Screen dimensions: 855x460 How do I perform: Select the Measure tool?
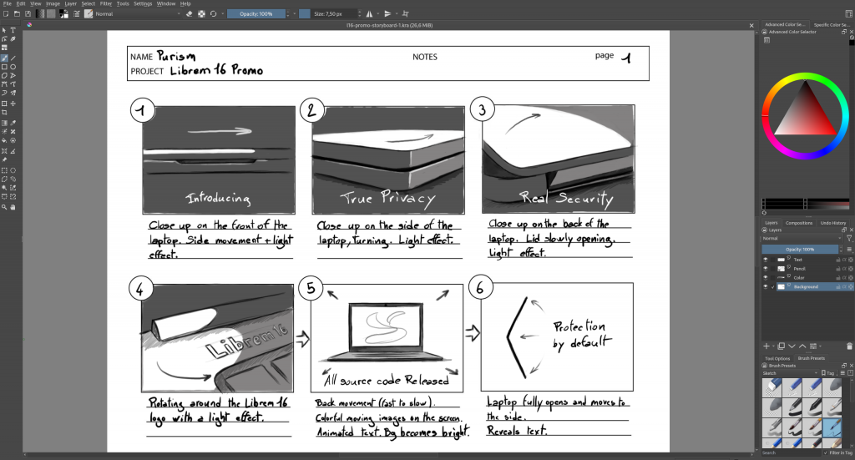(13, 151)
